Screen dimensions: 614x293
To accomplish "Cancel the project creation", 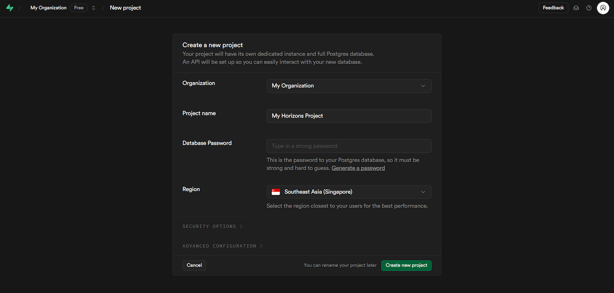I will 194,265.
